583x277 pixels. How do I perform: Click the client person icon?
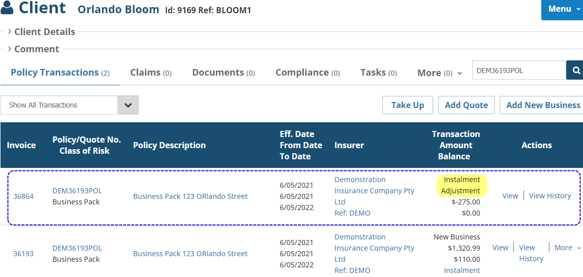[x=7, y=9]
